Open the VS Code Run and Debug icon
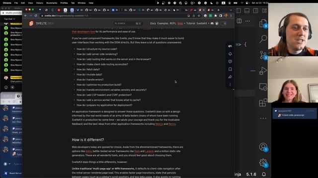318x178 pixels. coord(263,71)
